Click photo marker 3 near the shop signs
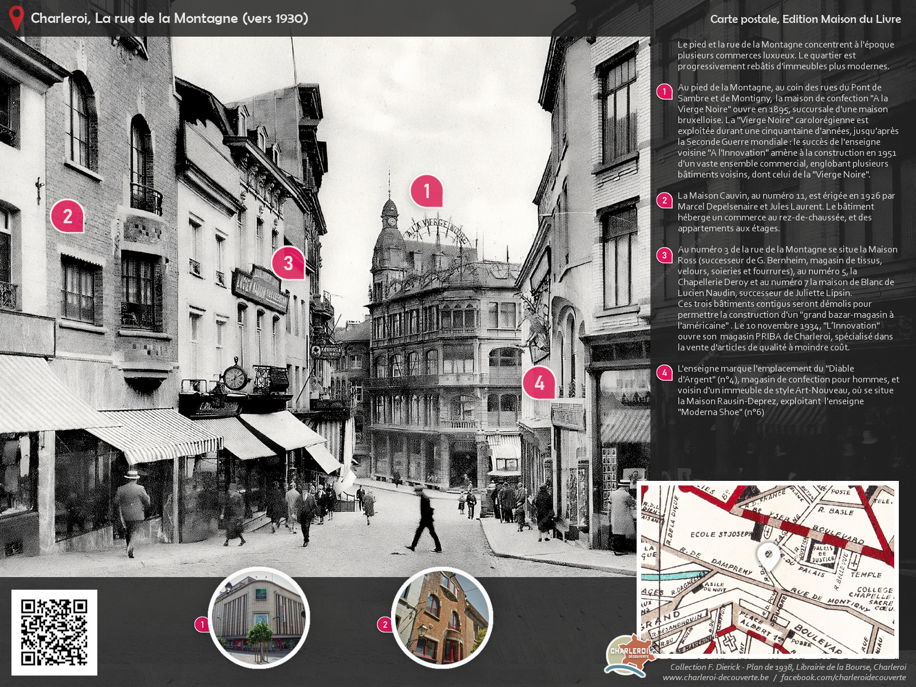The height and width of the screenshot is (687, 916). click(288, 263)
